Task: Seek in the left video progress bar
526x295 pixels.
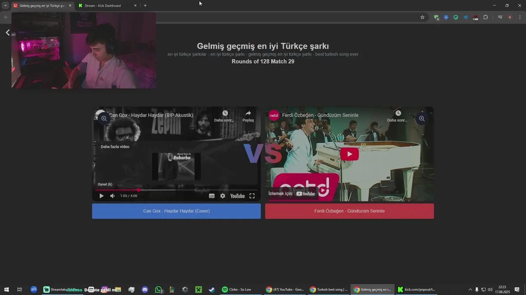Action: (x=176, y=190)
